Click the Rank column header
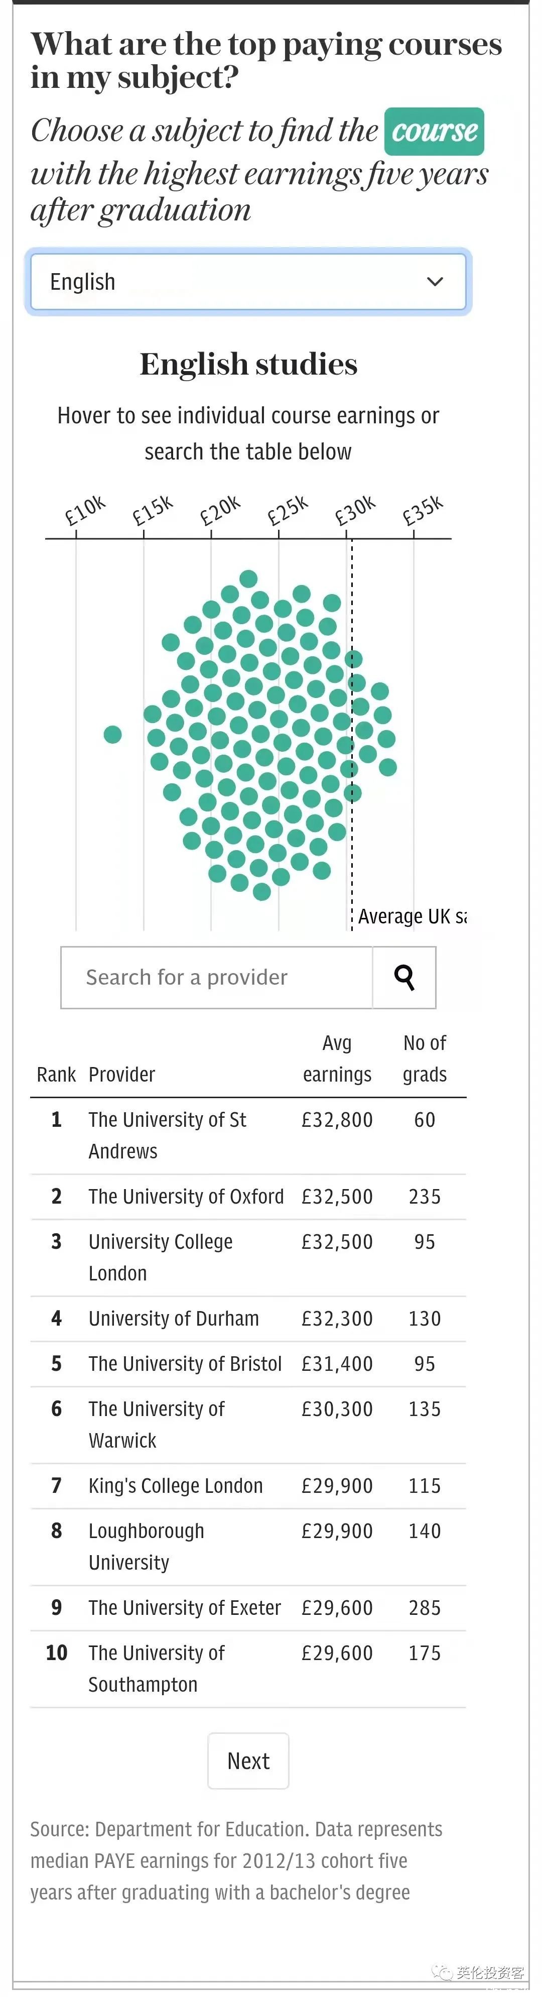This screenshot has height=1997, width=542. pyautogui.click(x=56, y=1075)
